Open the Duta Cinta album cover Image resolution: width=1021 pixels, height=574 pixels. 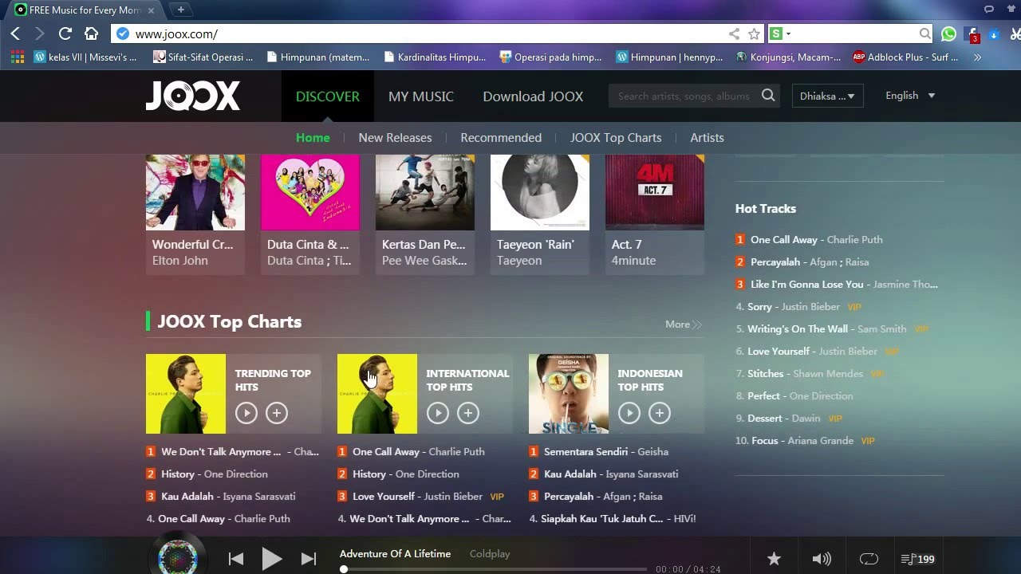point(310,192)
